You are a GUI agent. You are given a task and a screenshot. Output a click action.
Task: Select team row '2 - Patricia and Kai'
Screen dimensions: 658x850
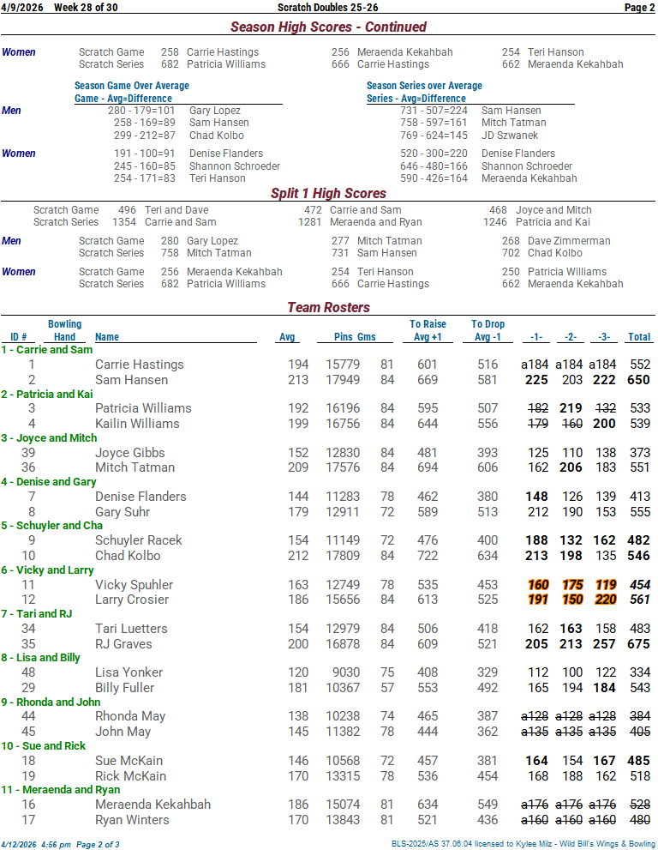47,394
